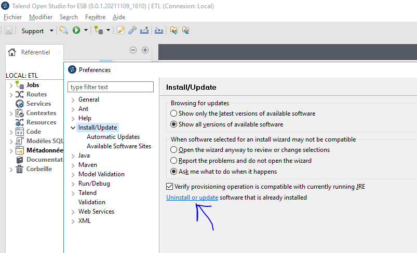
Task: Toggle Verify provisioning operation JRE checkbox
Action: [x=169, y=186]
